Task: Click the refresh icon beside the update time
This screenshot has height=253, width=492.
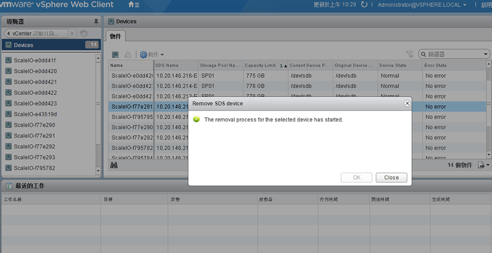Action: 364,5
